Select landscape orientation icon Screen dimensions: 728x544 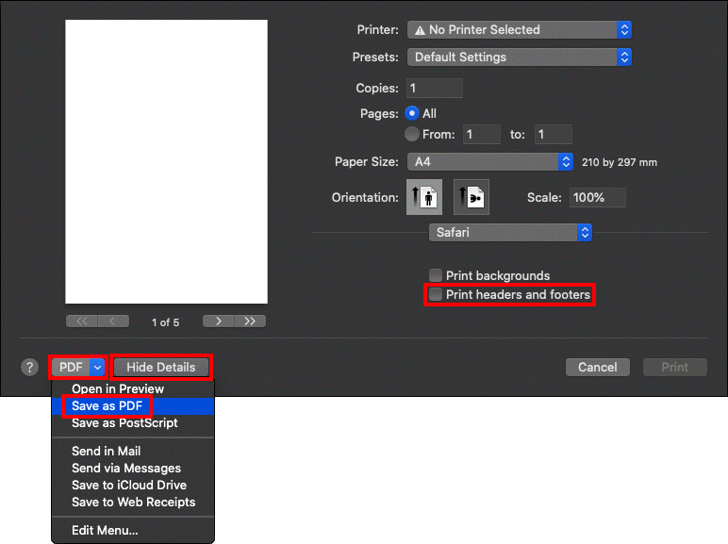pyautogui.click(x=471, y=198)
